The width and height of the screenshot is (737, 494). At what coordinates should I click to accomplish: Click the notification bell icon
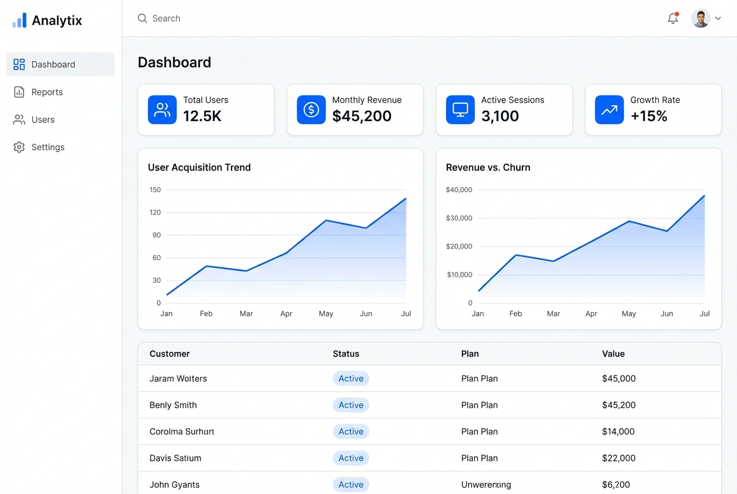tap(673, 18)
